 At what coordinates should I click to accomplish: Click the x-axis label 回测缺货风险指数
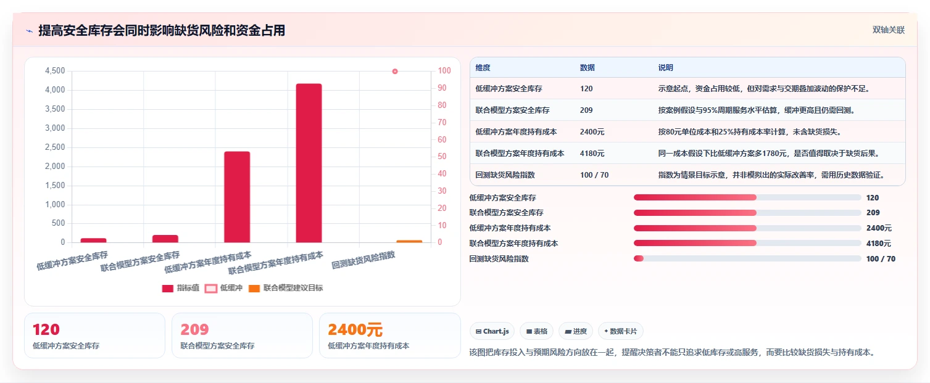click(363, 260)
